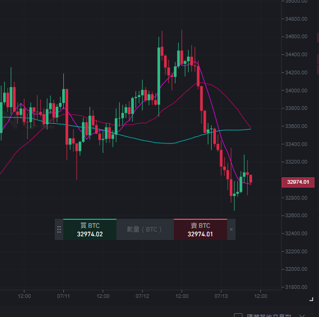Select the last red candlestick on chart

(250, 179)
